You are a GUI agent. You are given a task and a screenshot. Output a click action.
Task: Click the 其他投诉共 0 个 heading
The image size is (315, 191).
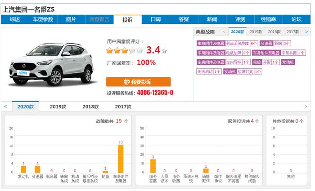point(288,121)
